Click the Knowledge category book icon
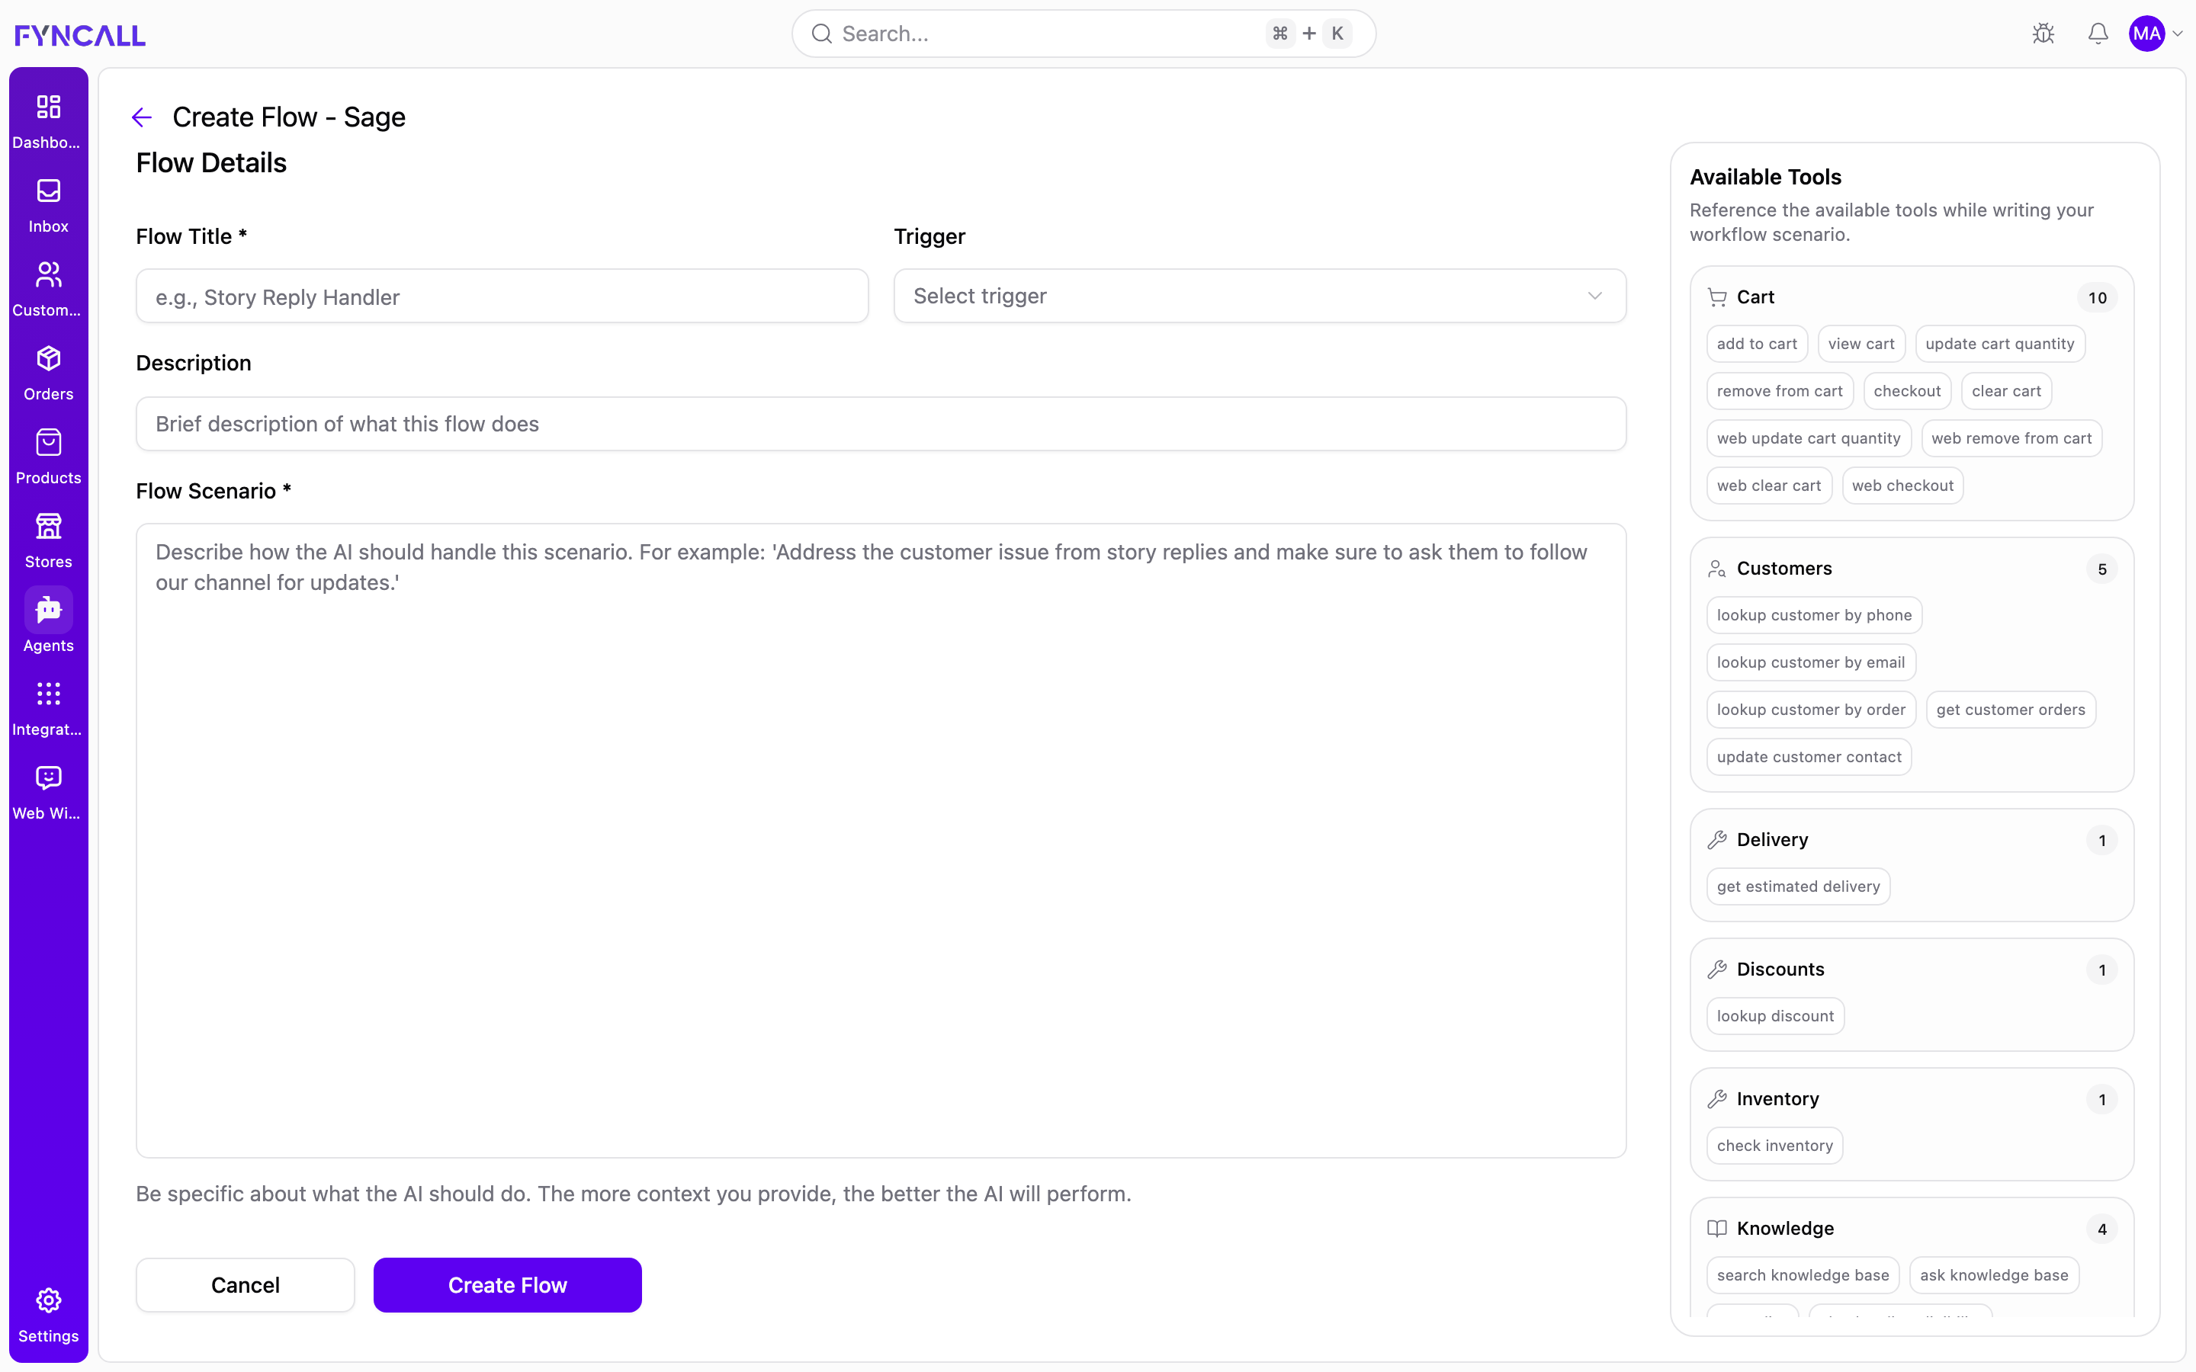The image size is (2196, 1372). coord(1717,1229)
